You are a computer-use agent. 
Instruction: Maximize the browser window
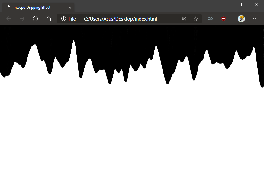pyautogui.click(x=243, y=5)
